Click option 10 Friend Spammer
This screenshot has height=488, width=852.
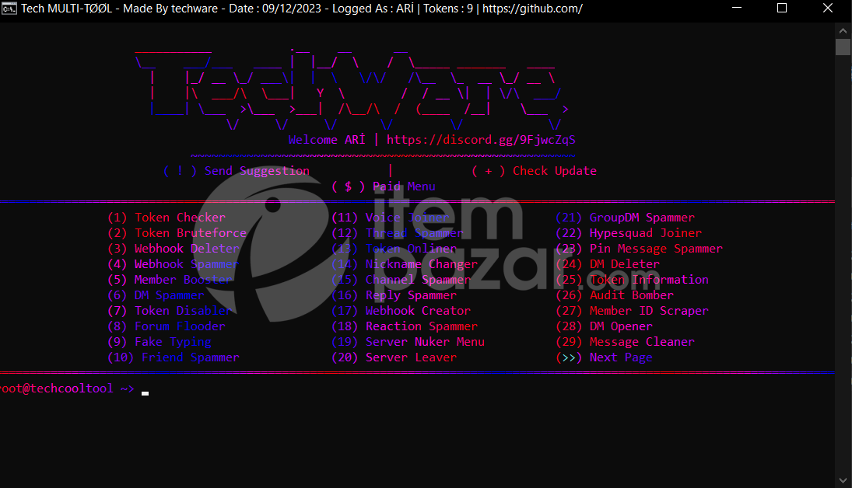[x=174, y=357]
